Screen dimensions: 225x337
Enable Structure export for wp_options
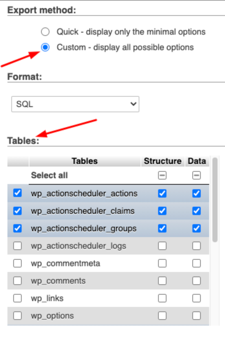pos(162,316)
